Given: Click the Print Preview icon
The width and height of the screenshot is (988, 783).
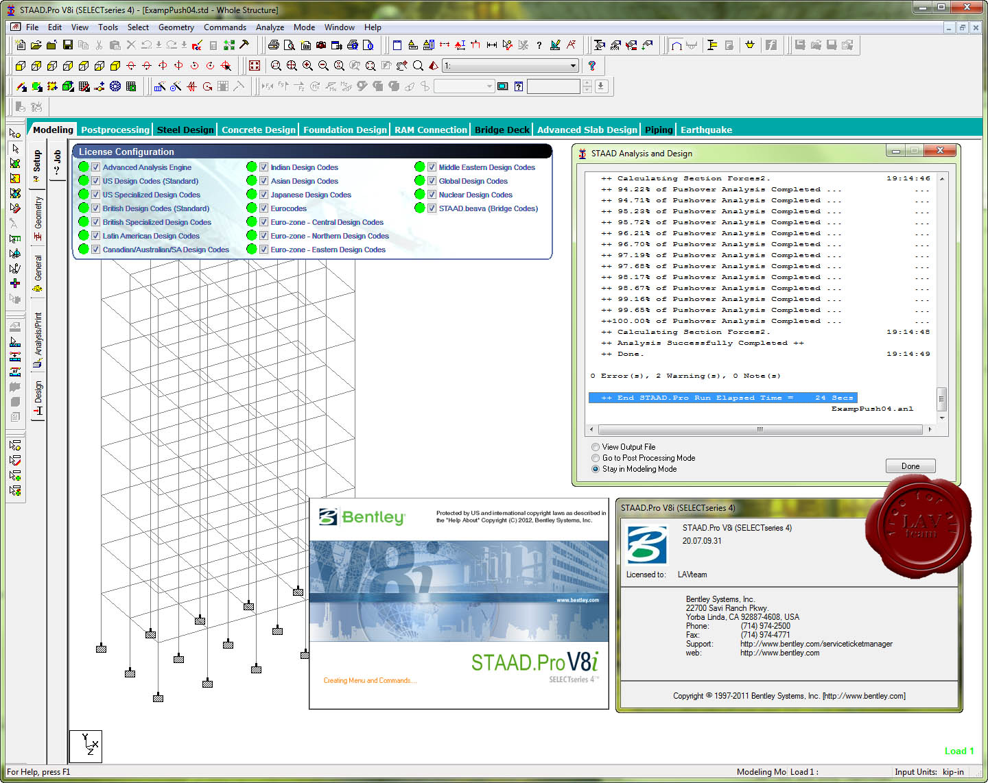Looking at the screenshot, I should (290, 45).
